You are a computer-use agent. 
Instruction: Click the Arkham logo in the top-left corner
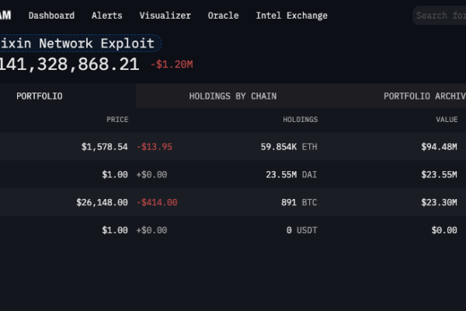click(5, 15)
